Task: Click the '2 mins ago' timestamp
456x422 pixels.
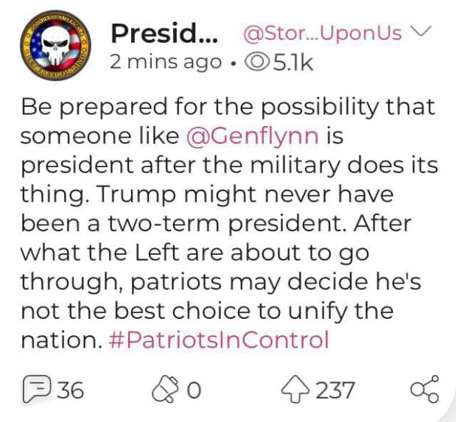Action: (x=166, y=63)
